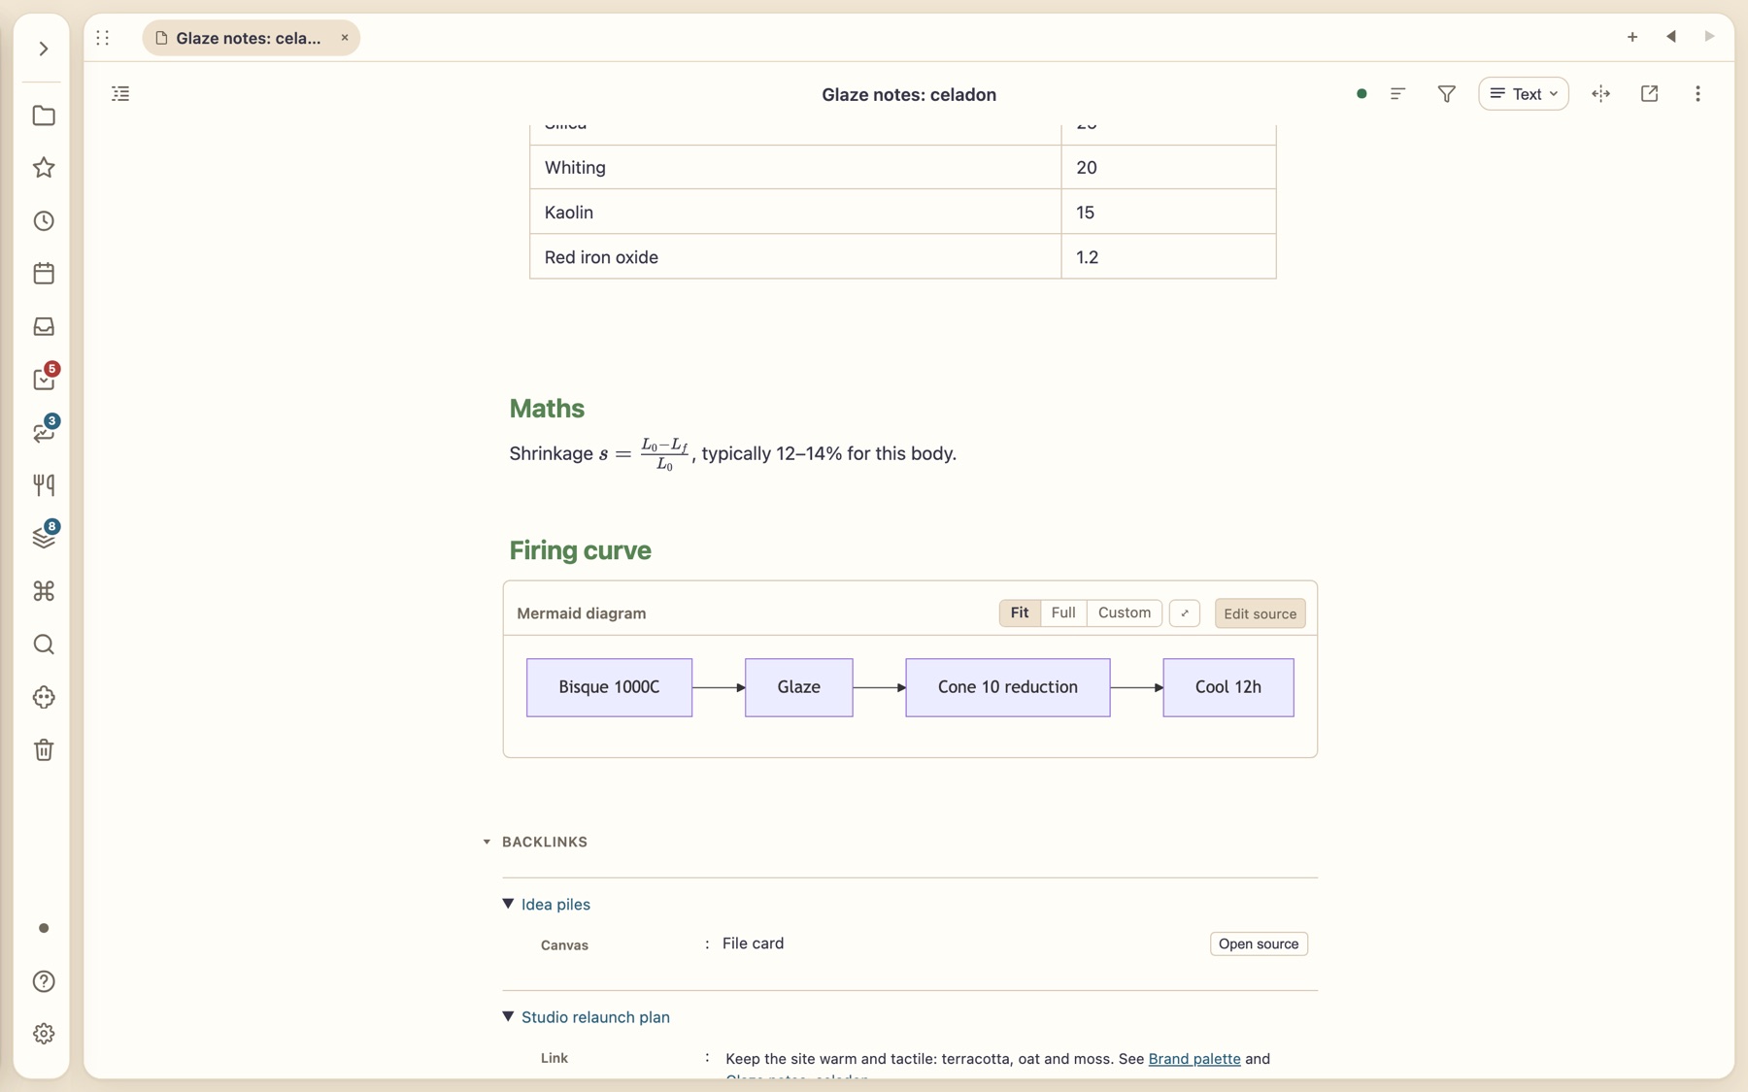Open note in new window icon
The height and width of the screenshot is (1092, 1748).
pos(1649,94)
